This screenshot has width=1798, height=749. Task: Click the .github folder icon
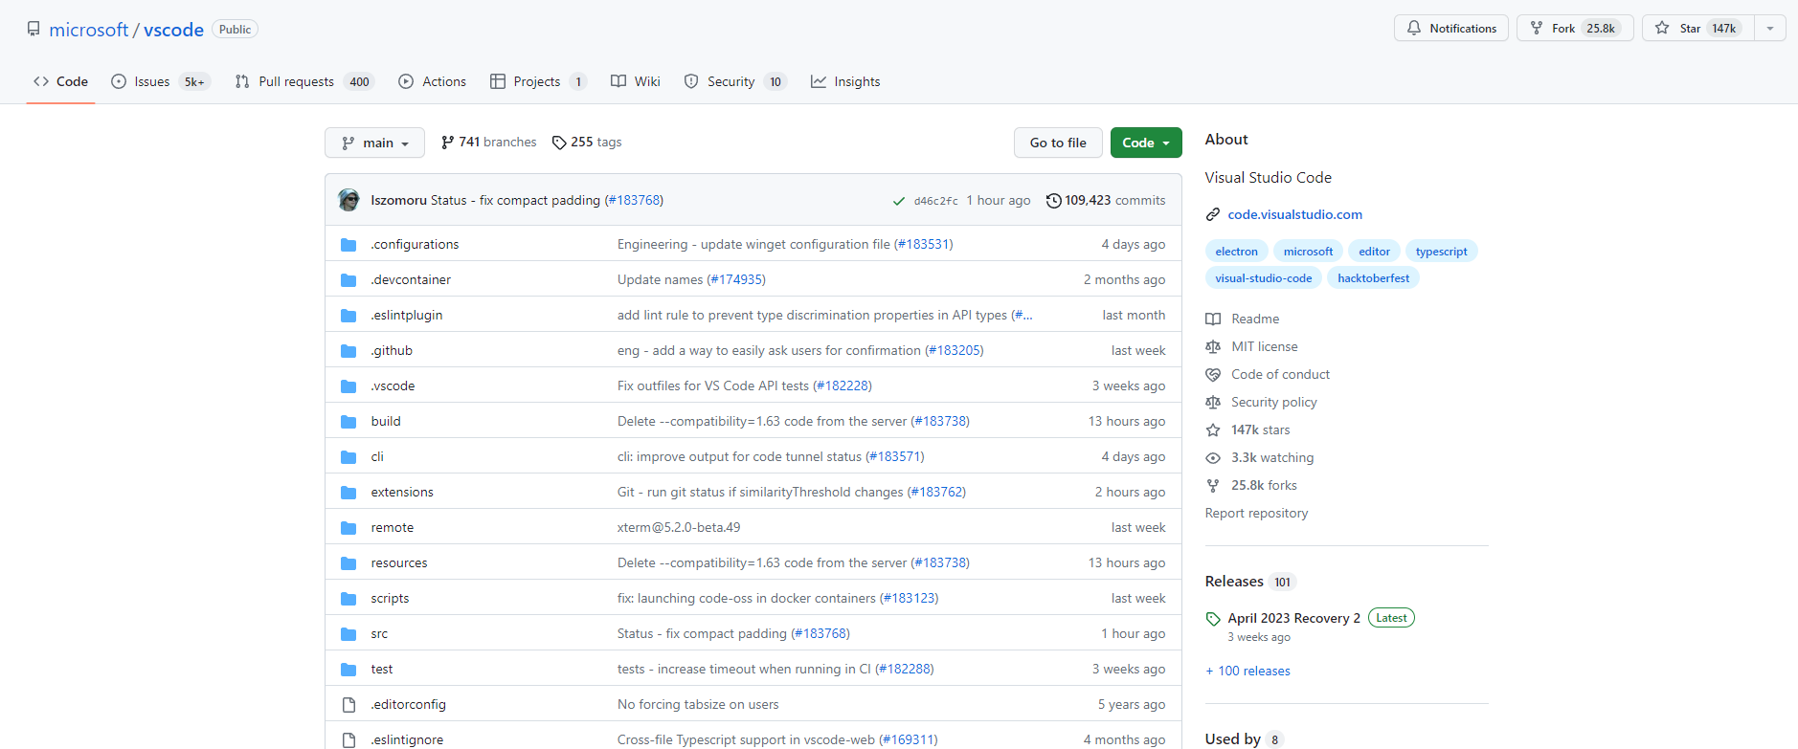(x=348, y=351)
